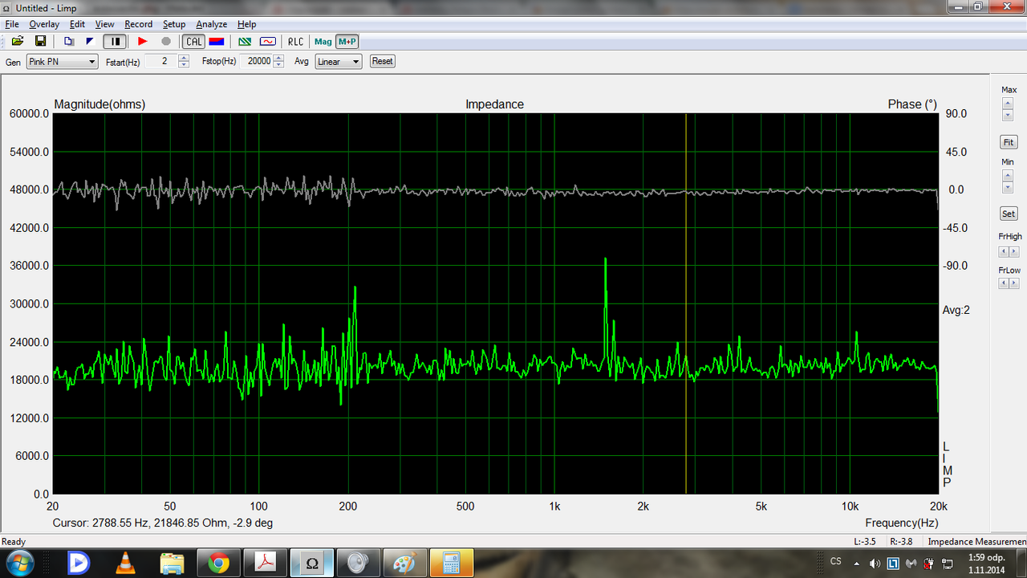
Task: Click the copy toolbar icon
Action: (x=69, y=41)
